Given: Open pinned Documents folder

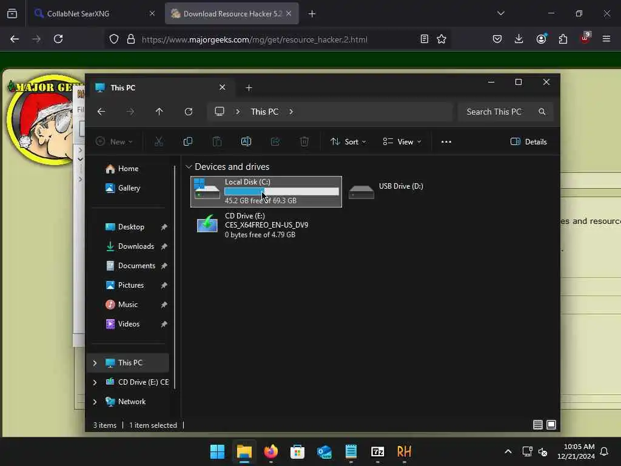Looking at the screenshot, I should [x=129, y=266].
